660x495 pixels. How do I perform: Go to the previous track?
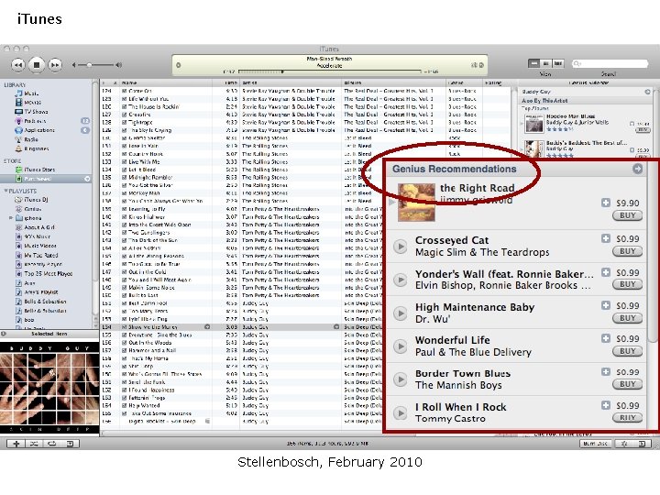(x=18, y=65)
